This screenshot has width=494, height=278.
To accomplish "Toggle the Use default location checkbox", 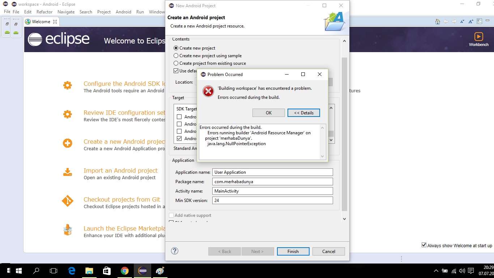I will [176, 71].
